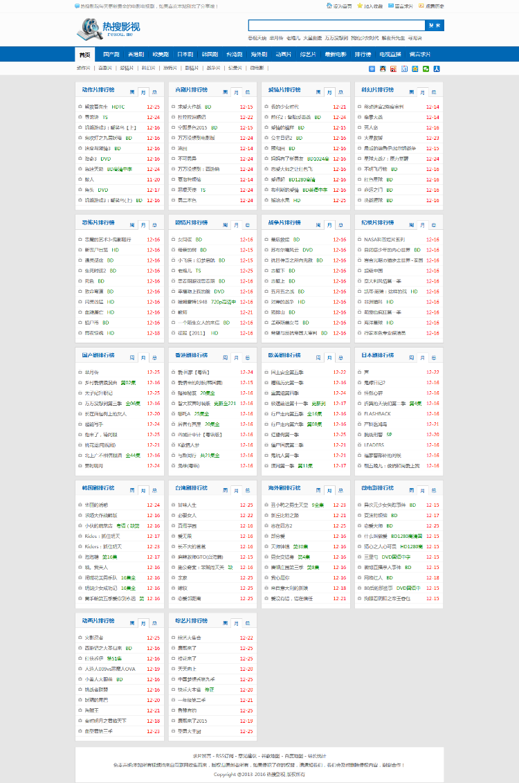Focus the search input box
Image resolution: width=519 pixels, height=783 pixels.
point(337,26)
